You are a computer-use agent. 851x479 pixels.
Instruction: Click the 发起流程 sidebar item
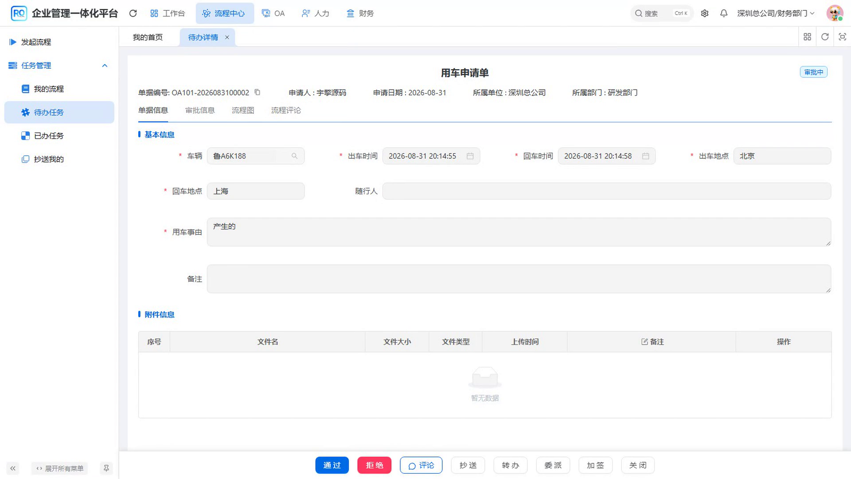59,42
